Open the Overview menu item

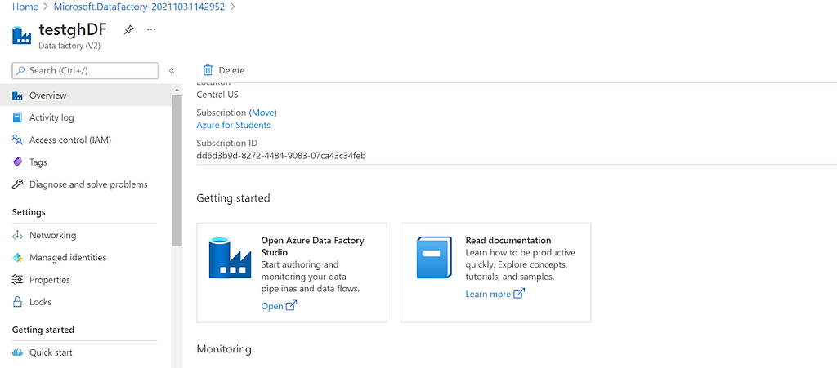point(85,95)
